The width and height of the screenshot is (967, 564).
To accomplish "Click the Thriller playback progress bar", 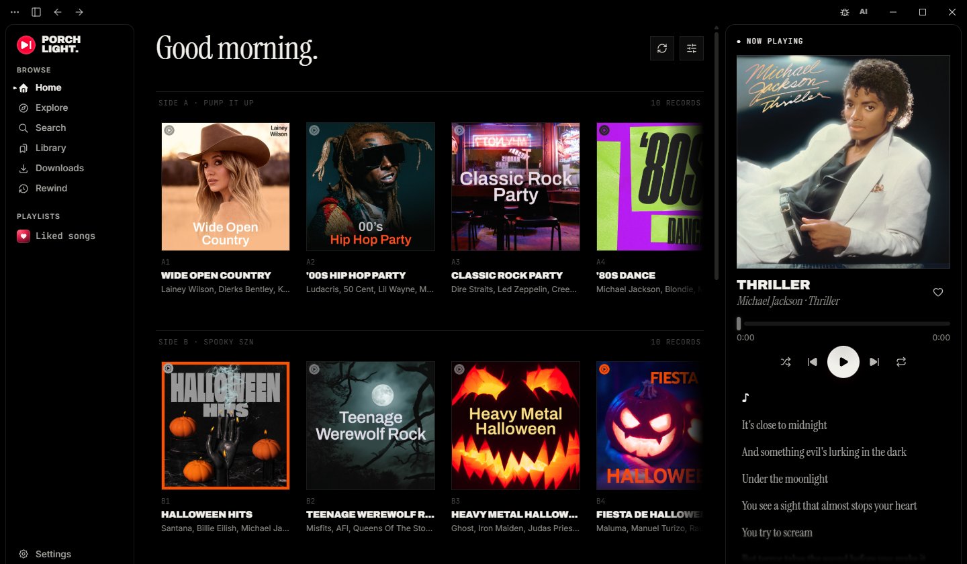I will [x=843, y=324].
